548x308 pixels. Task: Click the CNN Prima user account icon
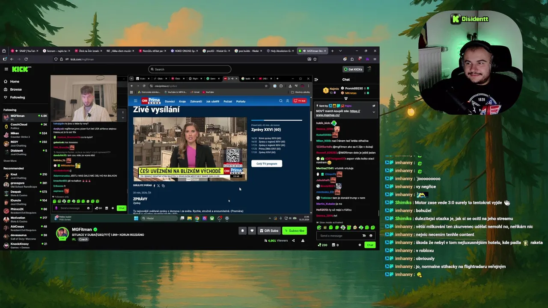[x=287, y=101]
